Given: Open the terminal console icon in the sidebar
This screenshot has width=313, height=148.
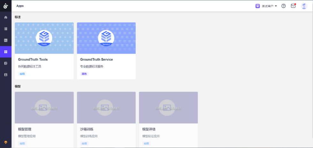Looking at the screenshot, I should (5, 40).
